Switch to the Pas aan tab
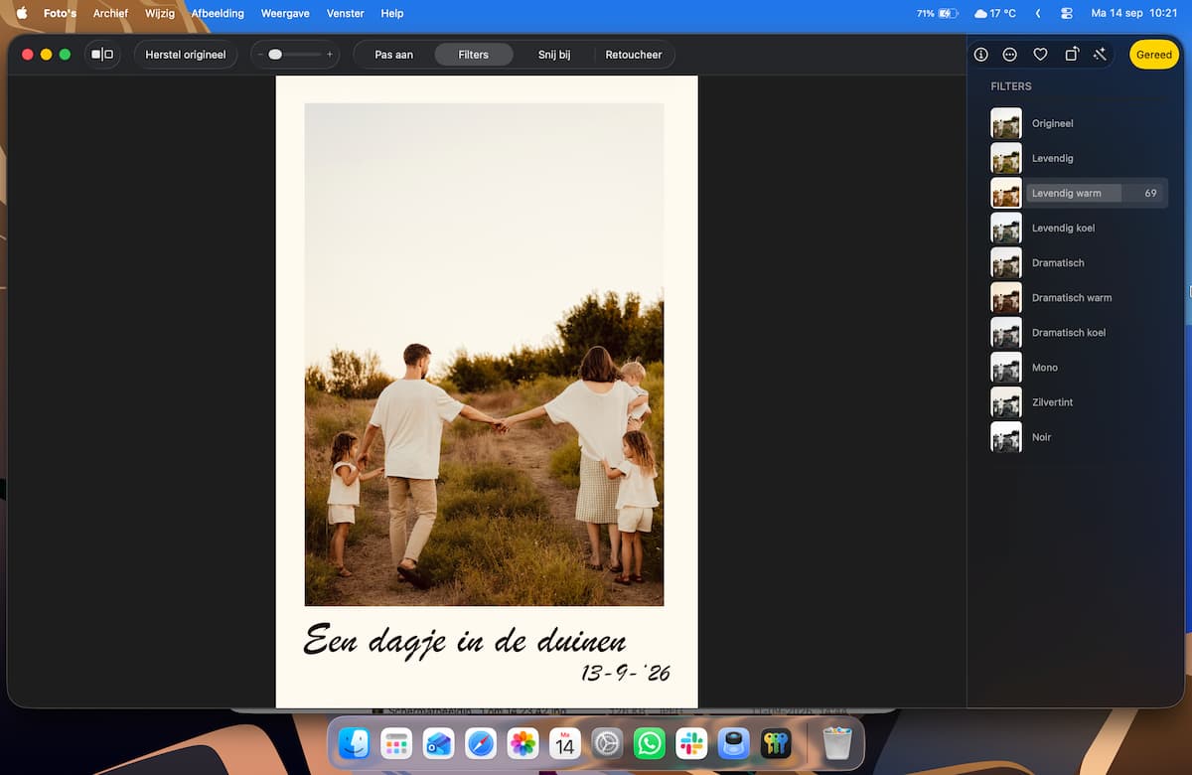The width and height of the screenshot is (1192, 775). [x=394, y=55]
